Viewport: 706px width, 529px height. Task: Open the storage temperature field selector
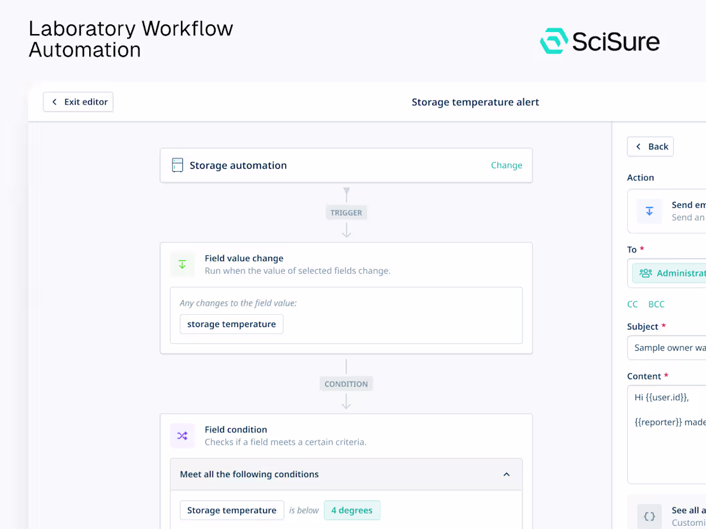tap(231, 324)
